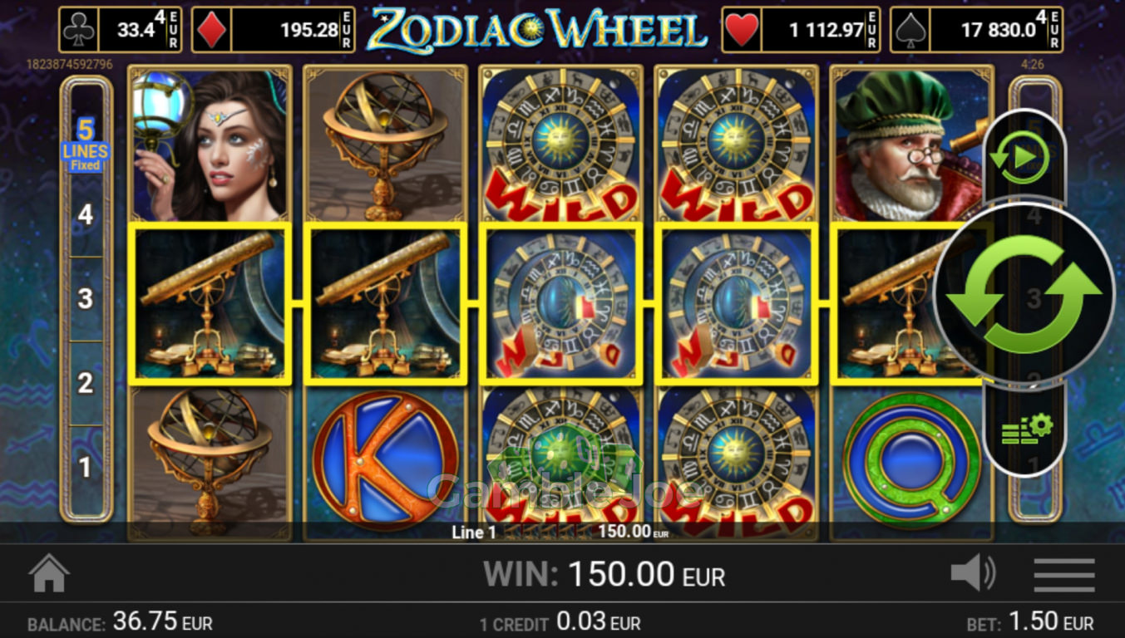Click the orange K symbol
This screenshot has height=638, width=1125.
click(x=385, y=459)
